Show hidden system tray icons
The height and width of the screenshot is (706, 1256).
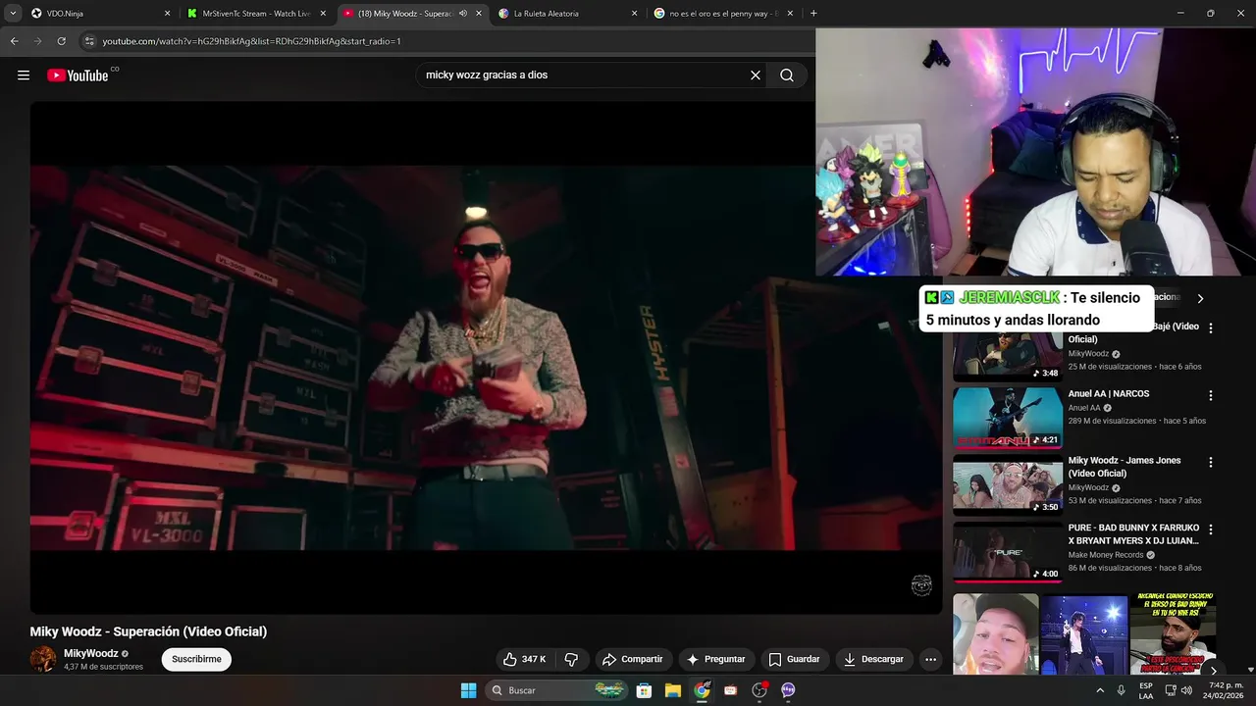click(x=1100, y=690)
